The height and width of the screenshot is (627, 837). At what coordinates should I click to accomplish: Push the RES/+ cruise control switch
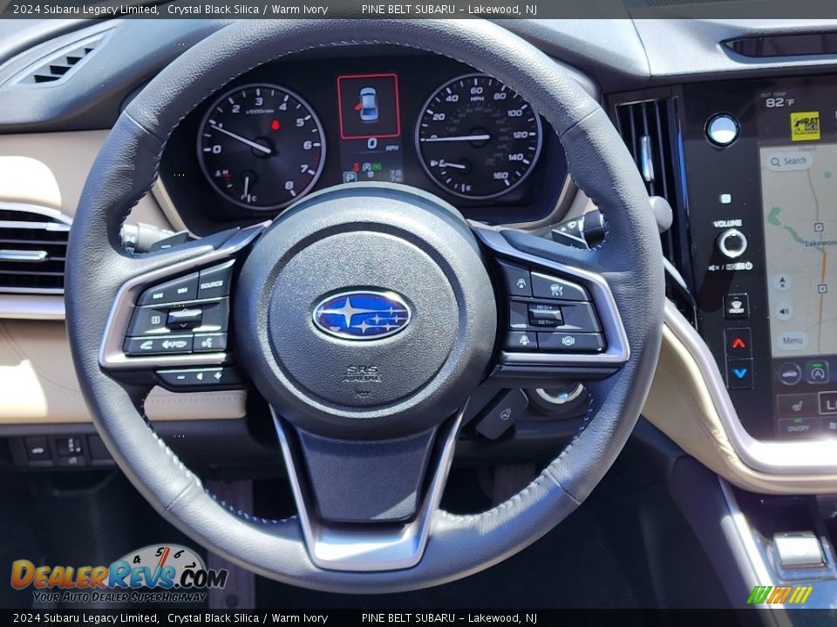[544, 308]
